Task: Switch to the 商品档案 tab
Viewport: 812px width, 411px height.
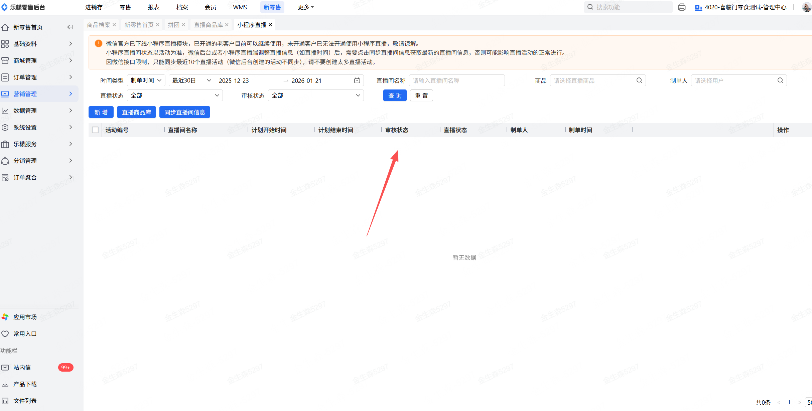Action: point(98,25)
